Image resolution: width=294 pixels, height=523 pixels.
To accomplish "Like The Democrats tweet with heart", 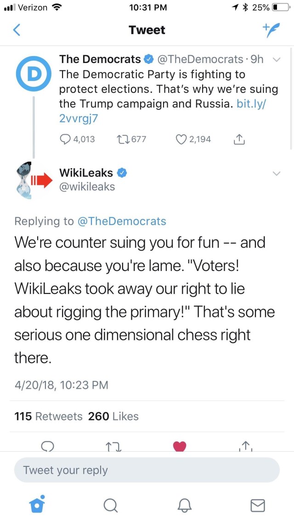I will pyautogui.click(x=181, y=139).
